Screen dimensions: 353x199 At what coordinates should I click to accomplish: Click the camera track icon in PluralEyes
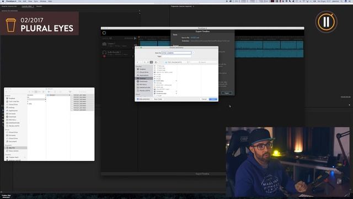(104, 44)
